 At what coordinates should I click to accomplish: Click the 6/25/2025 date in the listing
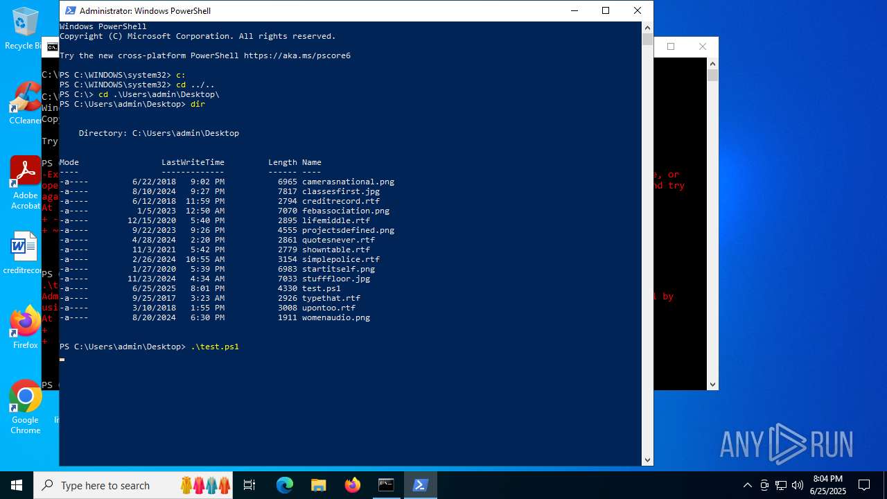click(154, 288)
